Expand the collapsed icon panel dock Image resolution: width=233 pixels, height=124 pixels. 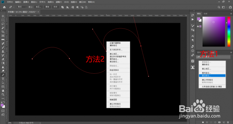[x=194, y=11]
